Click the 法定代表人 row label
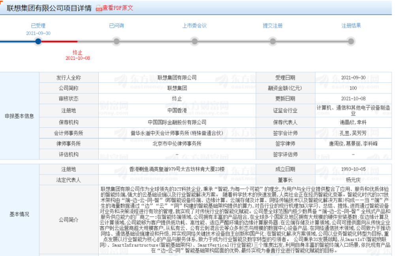The width and height of the screenshot is (395, 256). 68,180
